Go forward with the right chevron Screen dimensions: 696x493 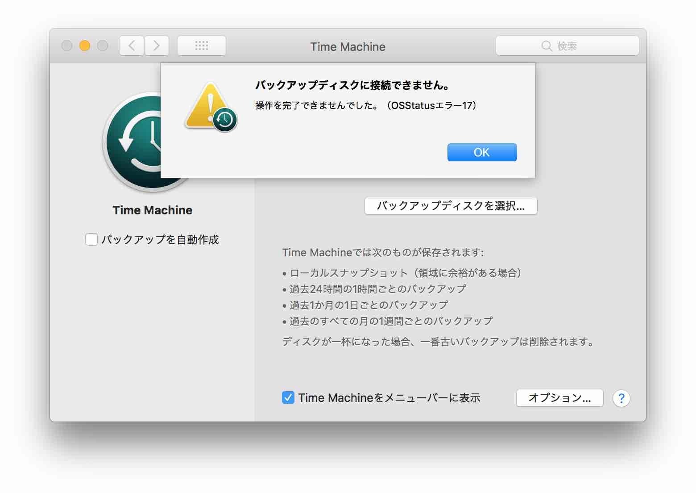click(157, 46)
